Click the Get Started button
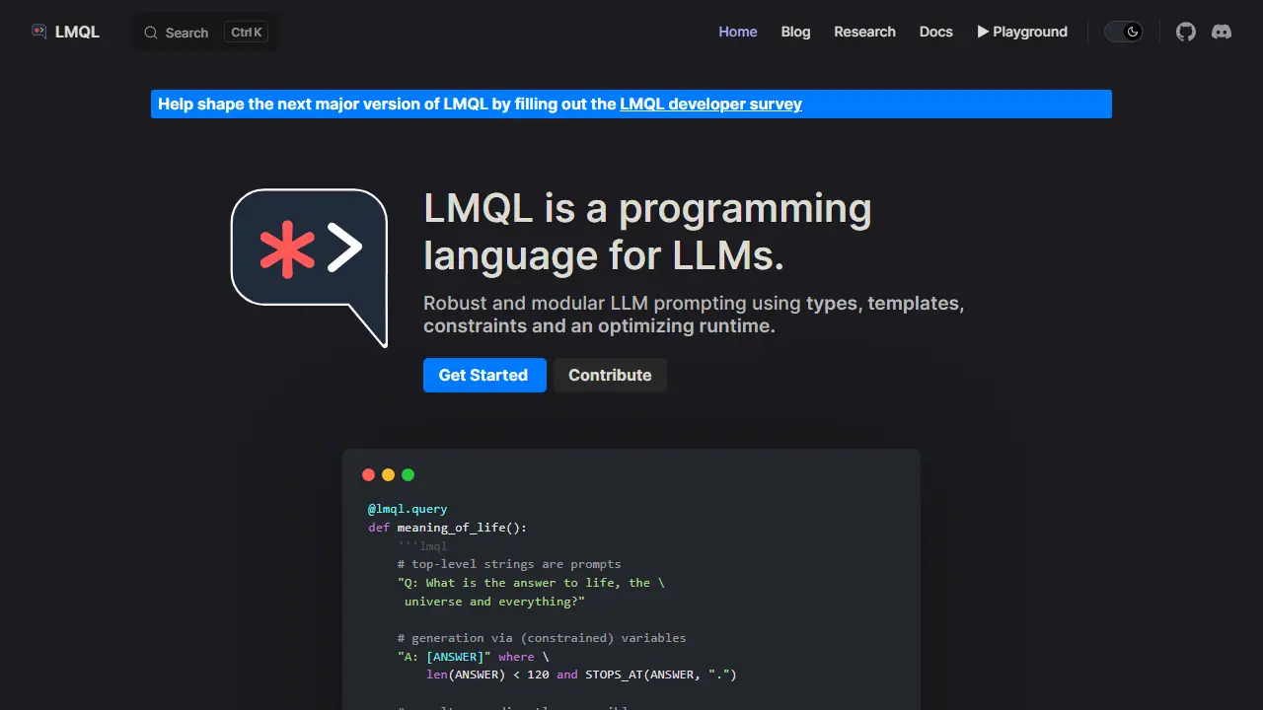This screenshot has height=710, width=1263. [483, 375]
